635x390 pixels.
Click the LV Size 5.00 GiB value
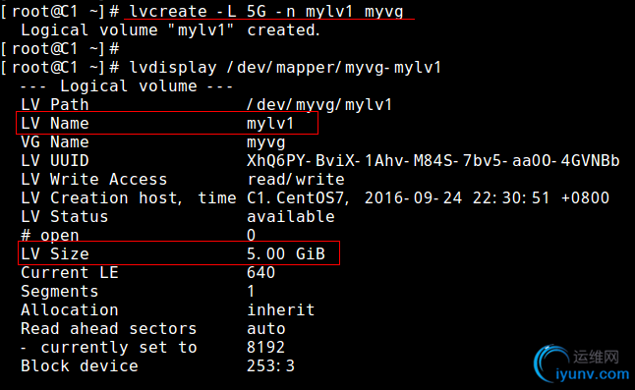286,254
